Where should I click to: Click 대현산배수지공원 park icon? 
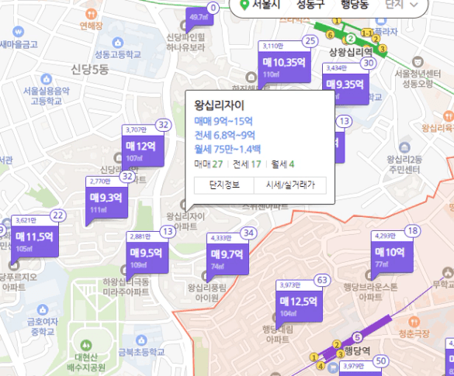86,345
